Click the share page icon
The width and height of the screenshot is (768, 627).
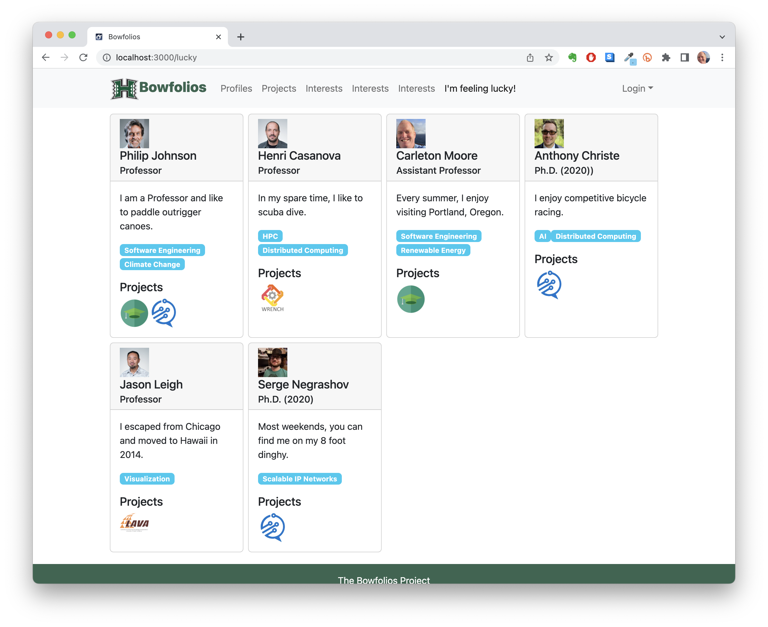point(530,57)
